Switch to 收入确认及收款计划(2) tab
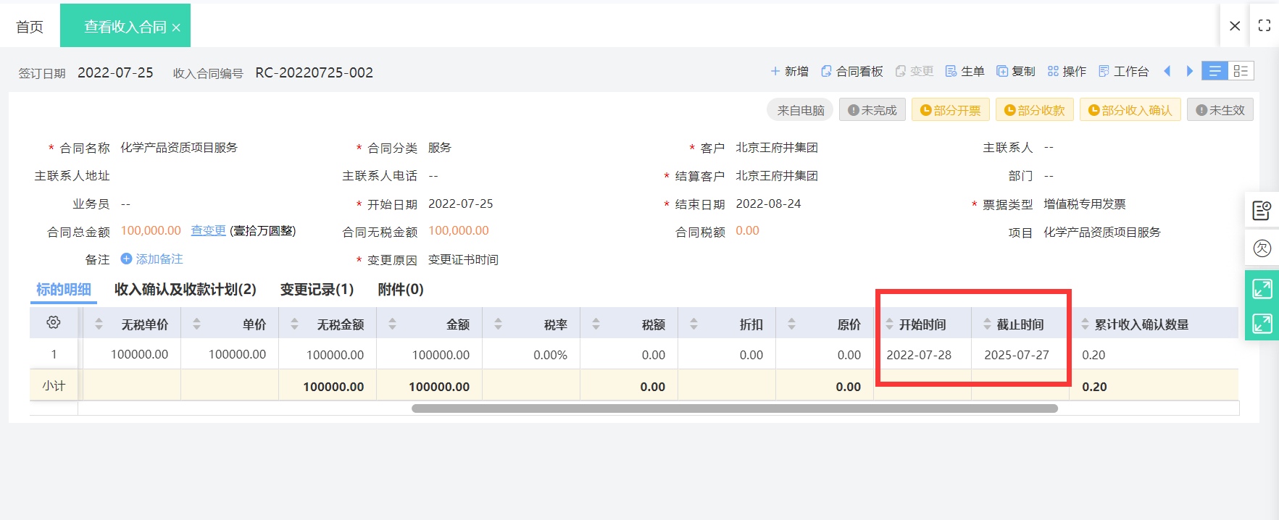 (x=185, y=290)
